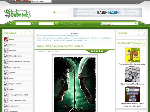Pick the Italian flag icon

tap(21, 1)
